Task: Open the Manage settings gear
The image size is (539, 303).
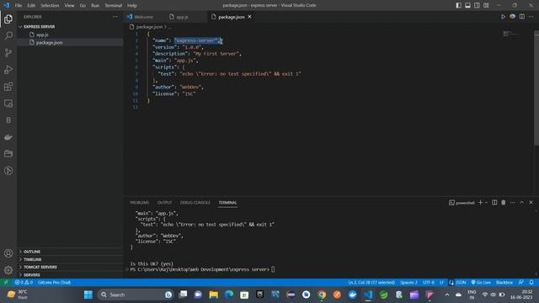Action: click(8, 270)
